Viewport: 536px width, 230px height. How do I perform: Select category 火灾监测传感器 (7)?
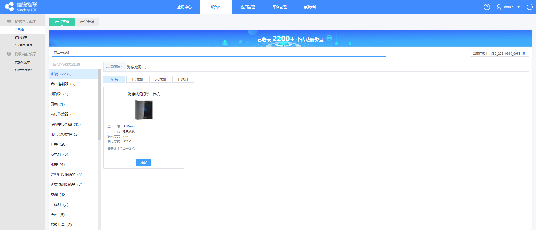(73, 185)
